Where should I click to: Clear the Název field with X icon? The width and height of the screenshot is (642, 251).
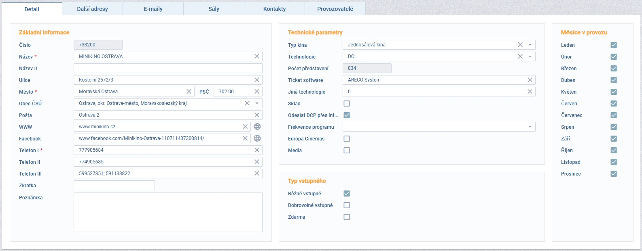pyautogui.click(x=257, y=56)
